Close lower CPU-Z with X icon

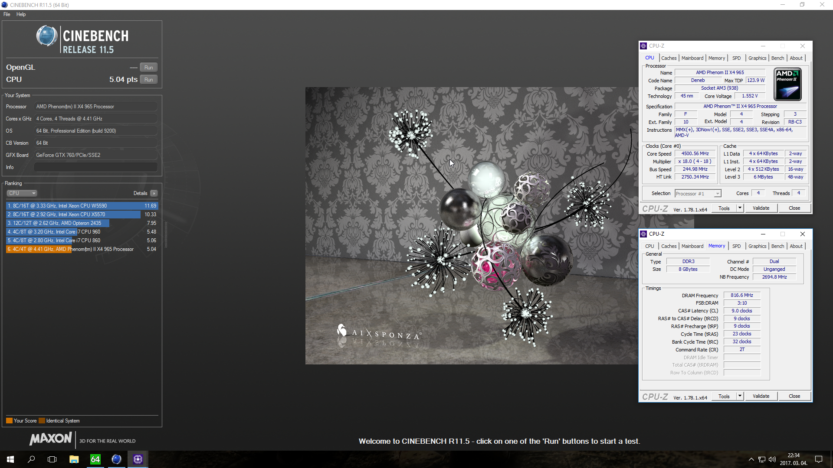[803, 234]
